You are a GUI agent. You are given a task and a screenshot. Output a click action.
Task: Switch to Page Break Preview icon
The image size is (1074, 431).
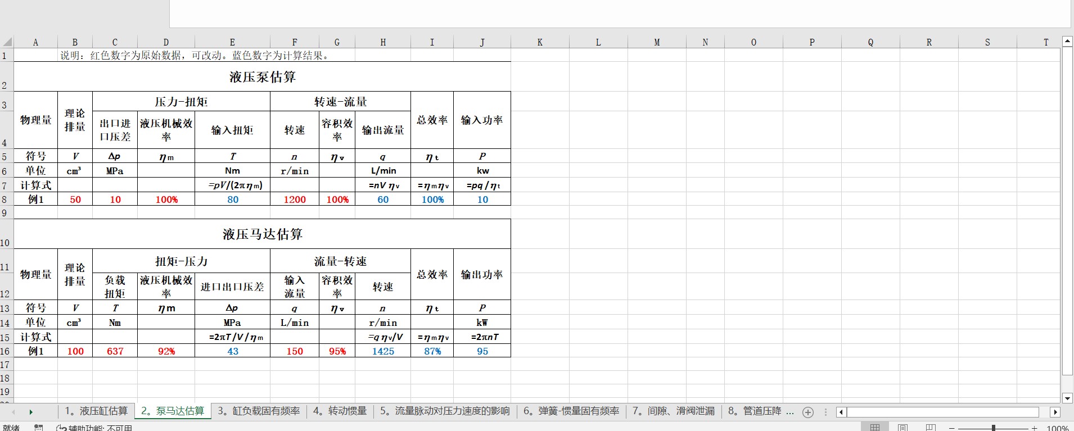[x=931, y=428]
